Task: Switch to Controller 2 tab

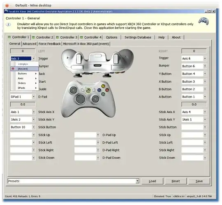Action: (43, 37)
